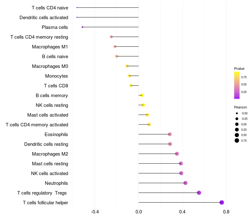The image size is (251, 220).
Task: Click the T cells follicular helper data point
Action: pos(222,202)
